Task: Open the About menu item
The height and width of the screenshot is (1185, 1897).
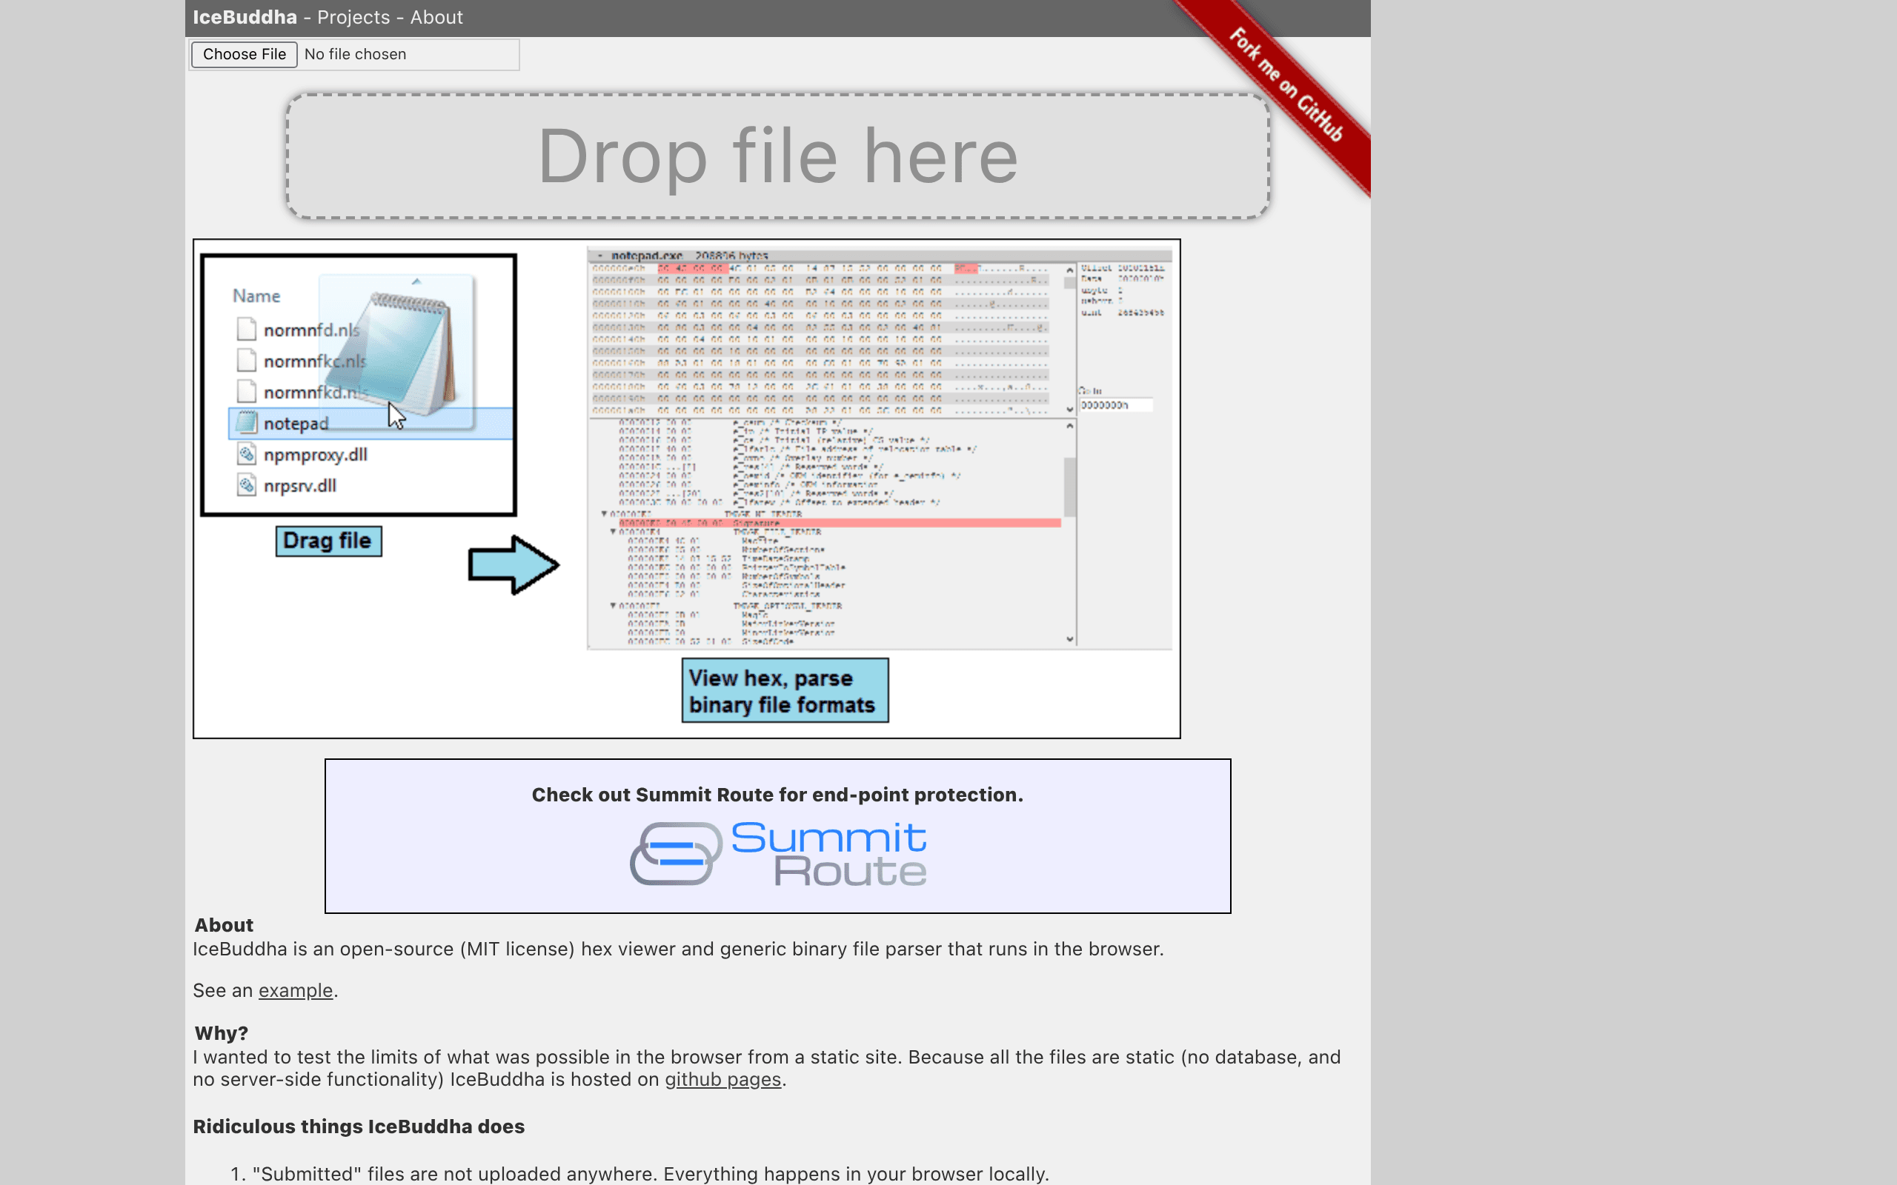Action: (x=436, y=17)
